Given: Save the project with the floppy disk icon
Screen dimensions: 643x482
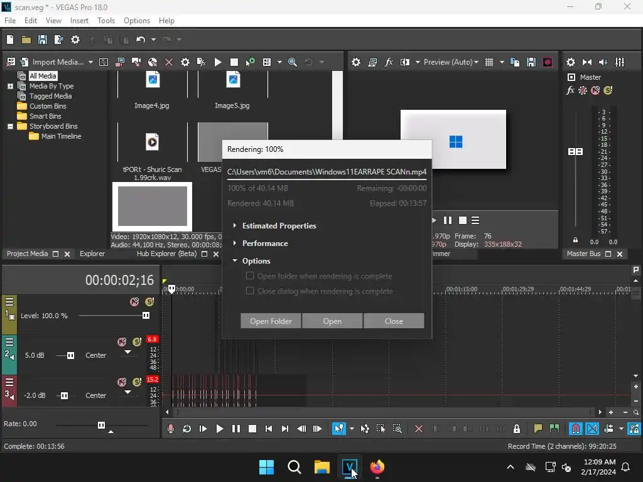Looking at the screenshot, I should (x=42, y=40).
